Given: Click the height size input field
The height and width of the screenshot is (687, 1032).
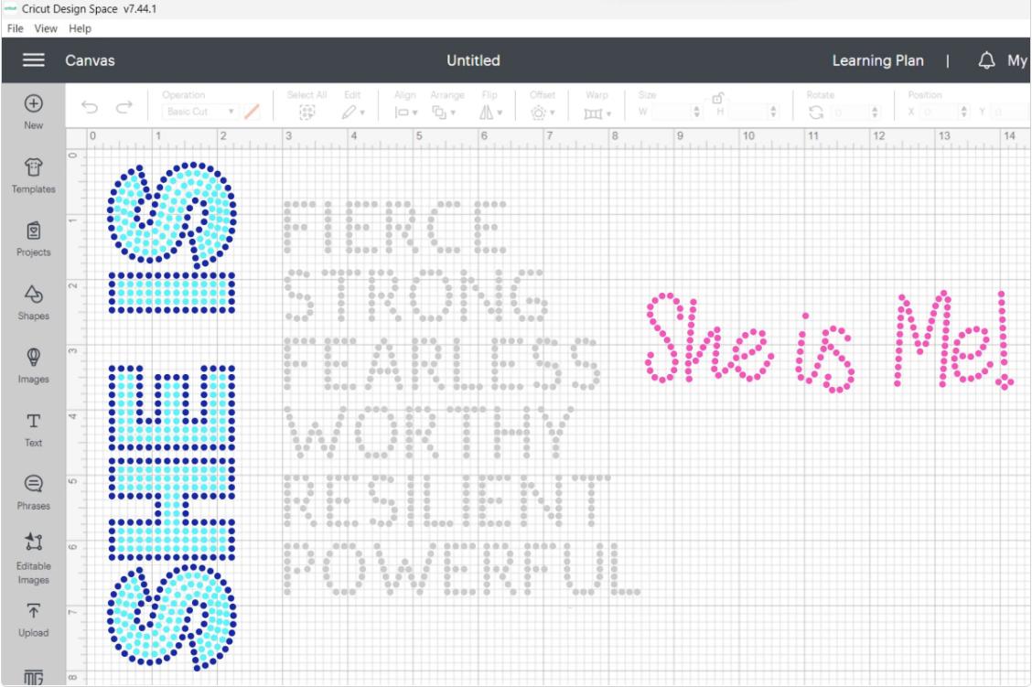Looking at the screenshot, I should point(747,112).
